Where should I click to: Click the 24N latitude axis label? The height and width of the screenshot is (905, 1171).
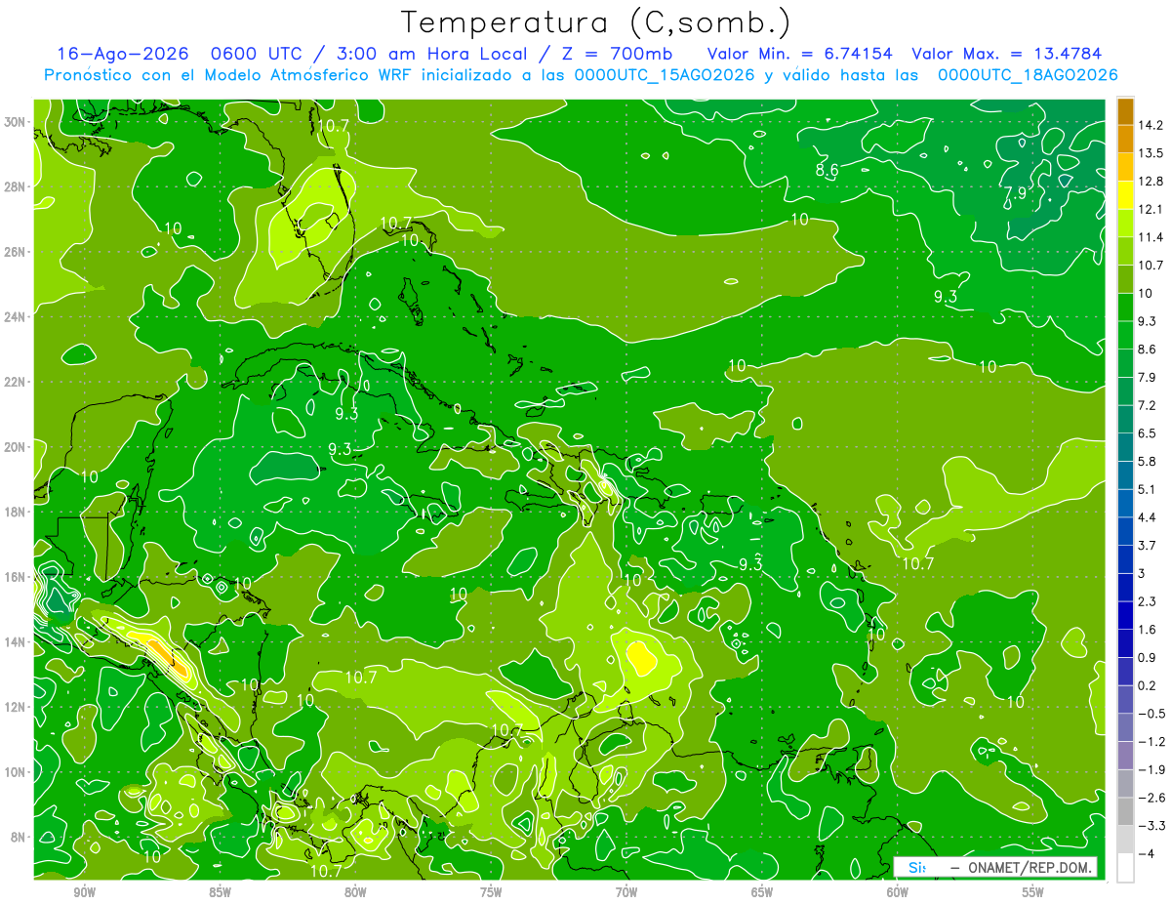click(17, 316)
